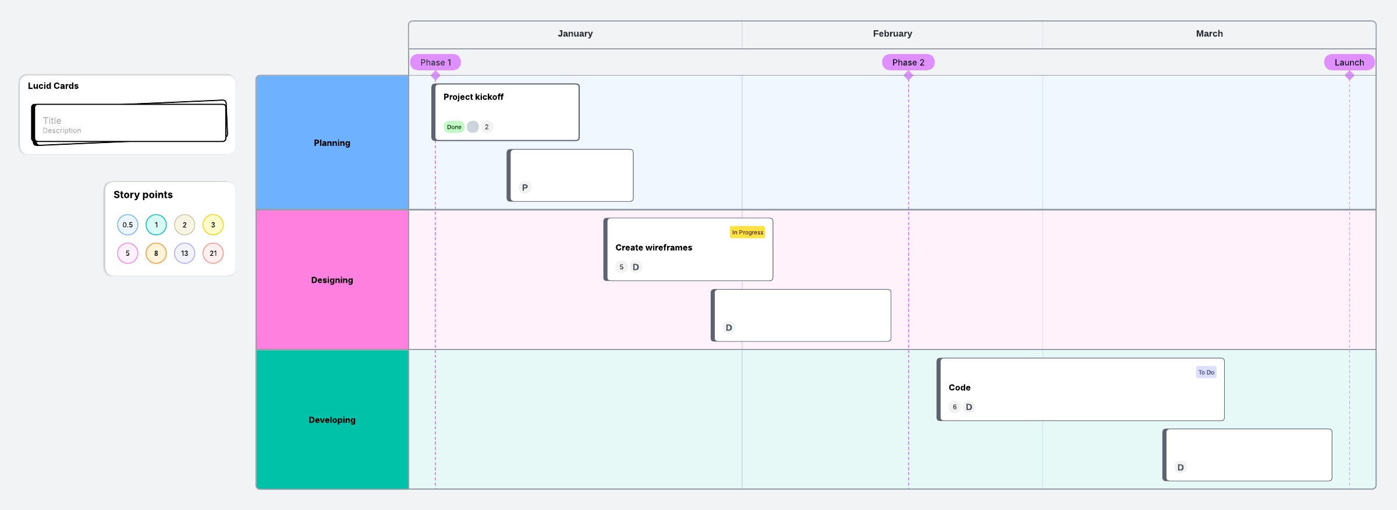Select the 21 story point circle
The height and width of the screenshot is (510, 1397).
213,254
